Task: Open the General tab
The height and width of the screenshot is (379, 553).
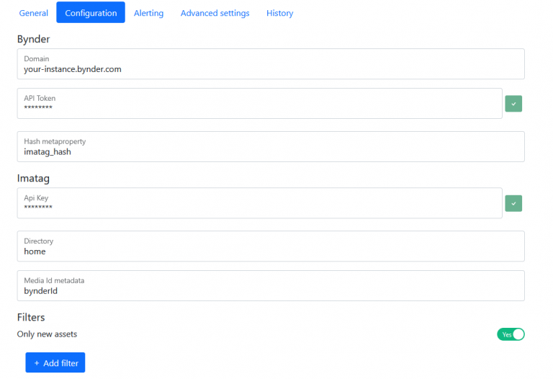Action: pyautogui.click(x=34, y=13)
